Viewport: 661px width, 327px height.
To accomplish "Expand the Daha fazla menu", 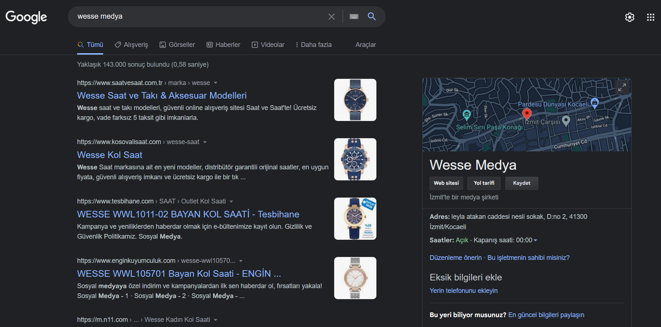I will 314,45.
